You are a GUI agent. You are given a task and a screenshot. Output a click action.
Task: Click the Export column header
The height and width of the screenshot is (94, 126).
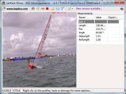pyautogui.click(x=113, y=17)
